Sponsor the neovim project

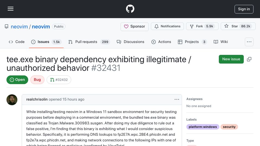pyautogui.click(x=135, y=26)
